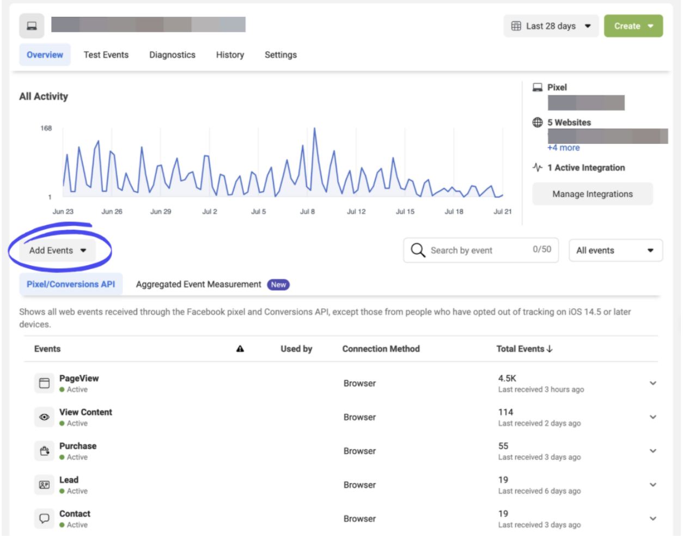Expand the View Content event row
This screenshot has height=538, width=683.
pyautogui.click(x=653, y=417)
